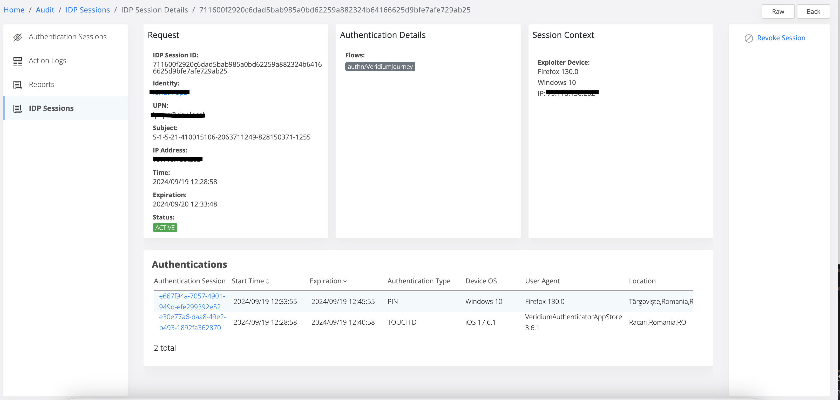Open authentication session e667f94a-7057-4901

coord(192,301)
